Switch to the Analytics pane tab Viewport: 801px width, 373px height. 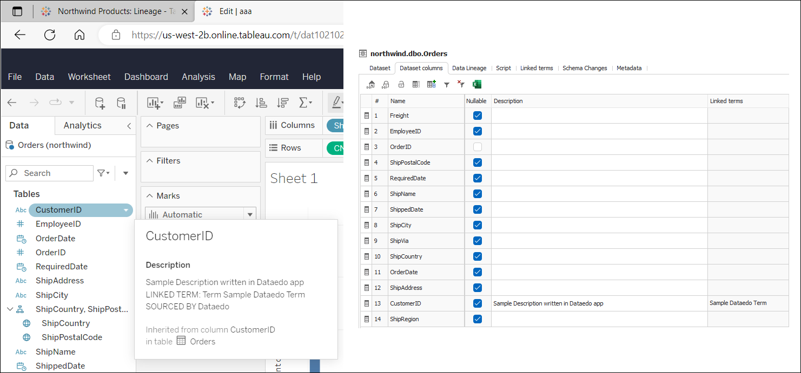coord(82,125)
